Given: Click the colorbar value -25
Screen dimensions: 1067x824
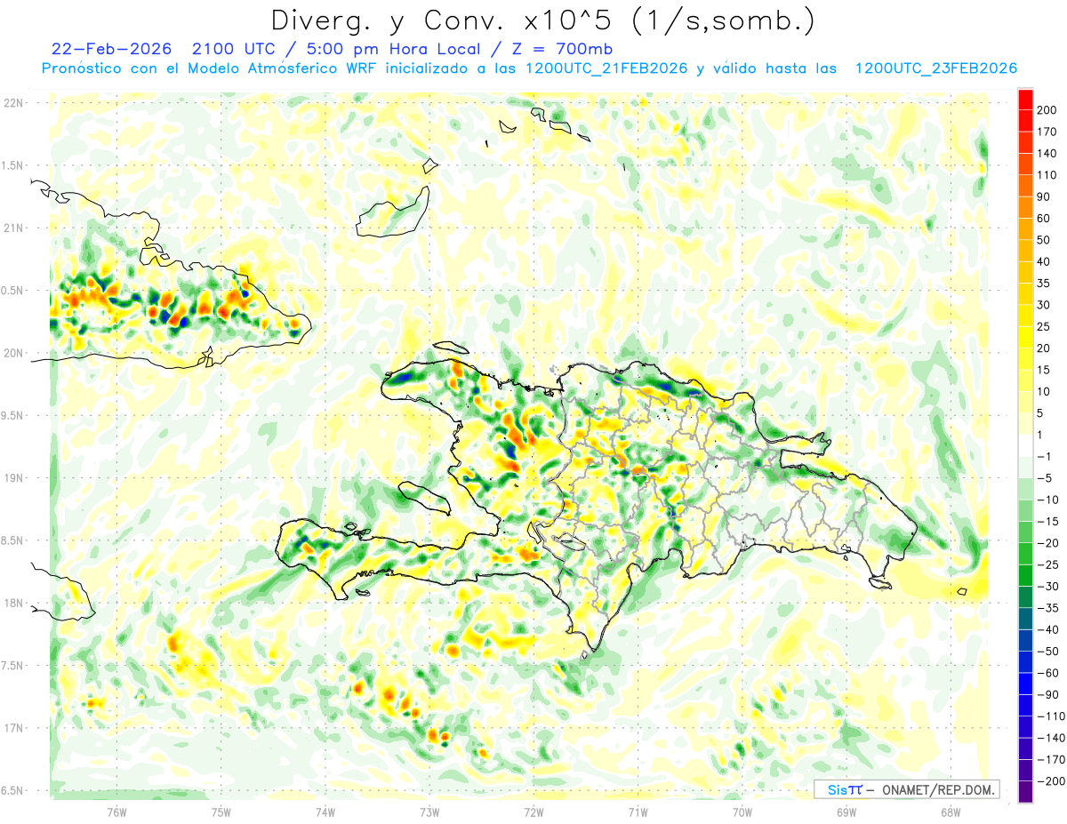Looking at the screenshot, I should 1049,565.
